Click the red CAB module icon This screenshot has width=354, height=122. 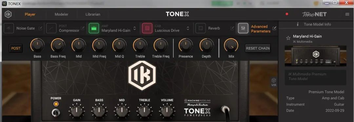click(147, 28)
